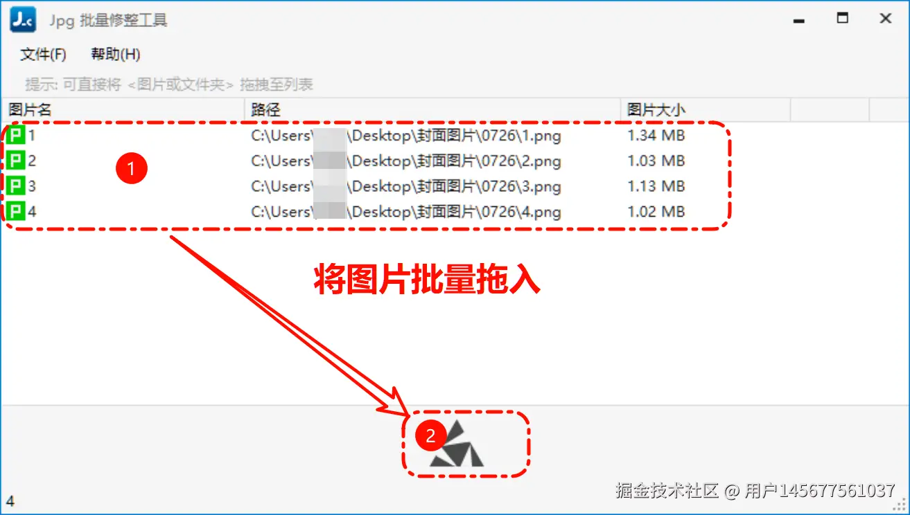Open the 帮助(H) menu
The image size is (910, 515).
click(115, 54)
